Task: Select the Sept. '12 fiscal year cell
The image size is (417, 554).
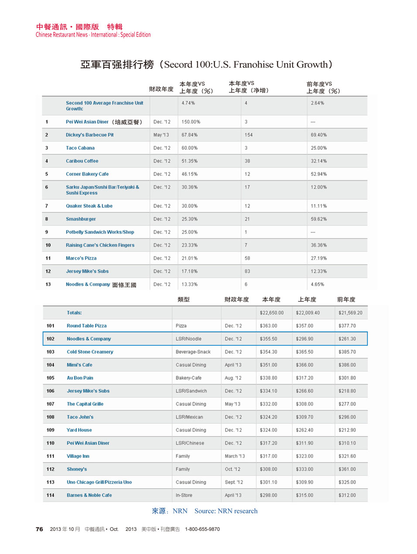Action: [234, 483]
